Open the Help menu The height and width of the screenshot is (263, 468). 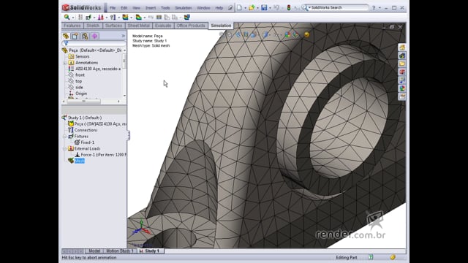[219, 8]
